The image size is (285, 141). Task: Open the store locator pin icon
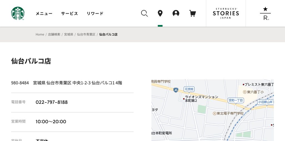coord(160,13)
